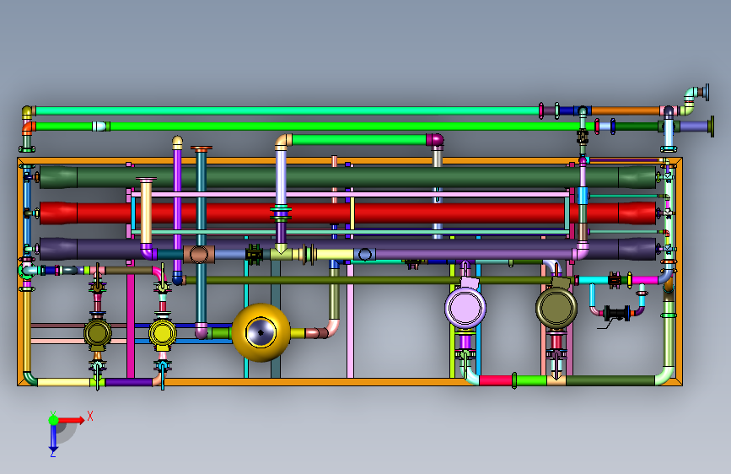Click the olive valve body at lower left
Image resolution: width=731 pixels, height=474 pixels.
coord(98,333)
